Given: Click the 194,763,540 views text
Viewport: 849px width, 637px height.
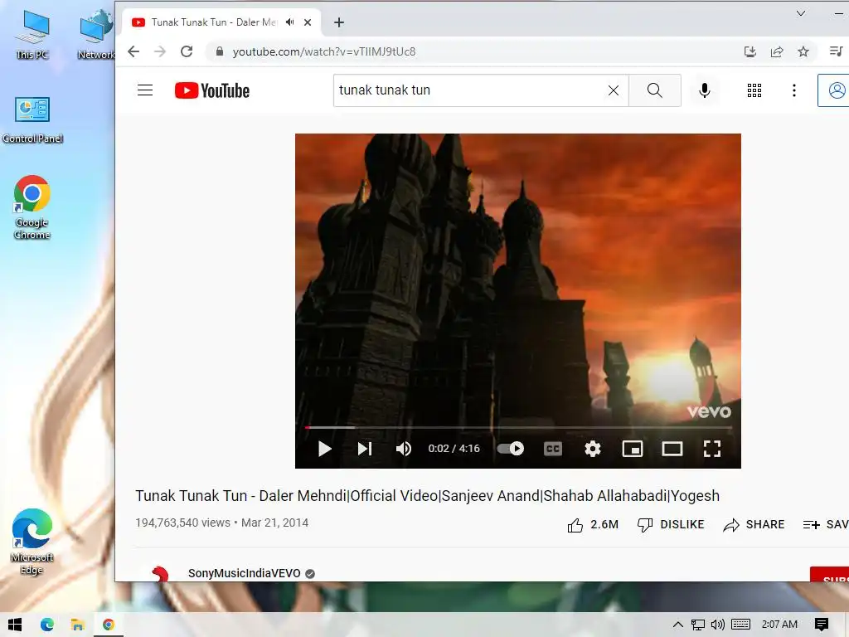Looking at the screenshot, I should click(182, 523).
